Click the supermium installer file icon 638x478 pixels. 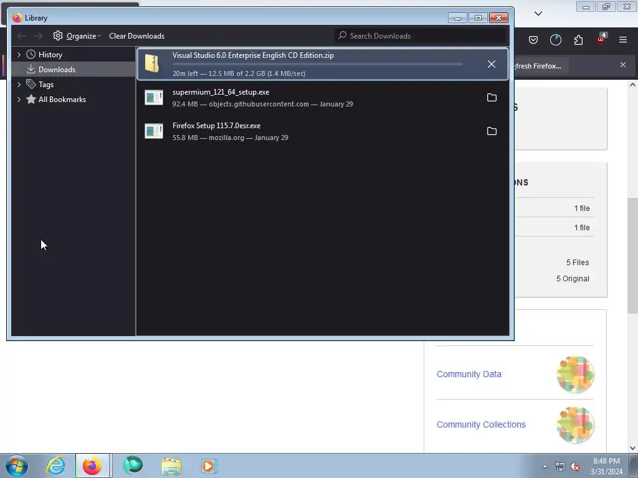point(154,98)
